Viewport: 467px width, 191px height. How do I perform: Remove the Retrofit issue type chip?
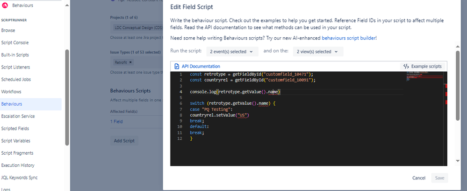130,62
